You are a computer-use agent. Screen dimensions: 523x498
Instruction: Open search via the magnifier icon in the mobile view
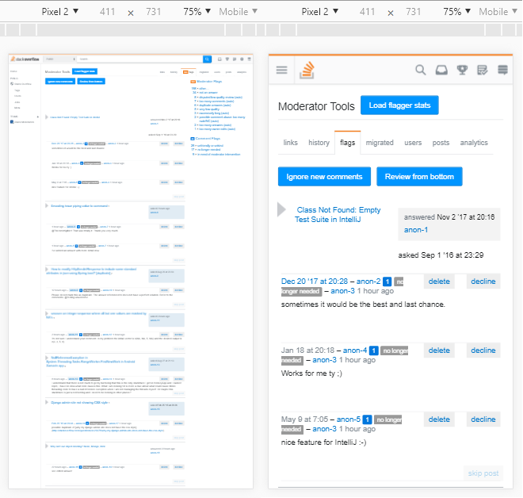(421, 70)
